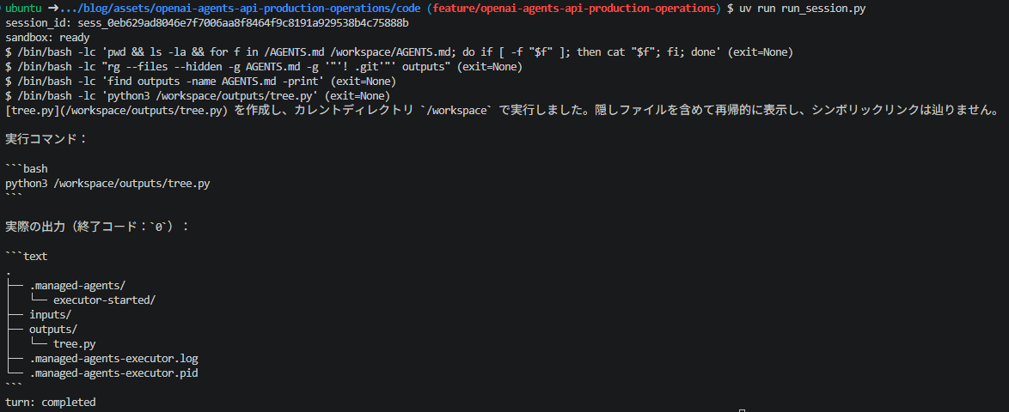1009x412 pixels.
Task: Click the ```bash code fence line
Action: [x=27, y=169]
